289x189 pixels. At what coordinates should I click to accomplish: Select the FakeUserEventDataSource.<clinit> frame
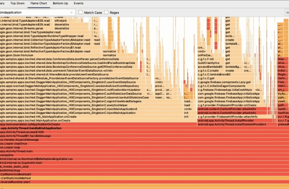[70, 71]
